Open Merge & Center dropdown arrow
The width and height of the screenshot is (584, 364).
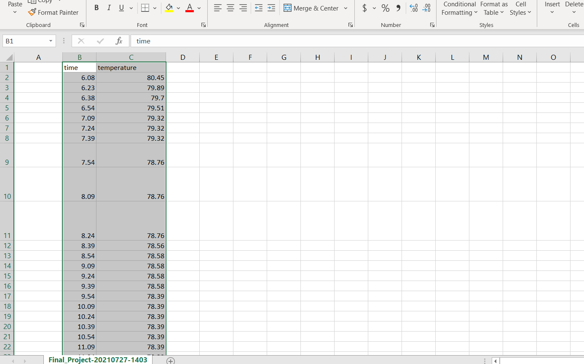click(346, 8)
